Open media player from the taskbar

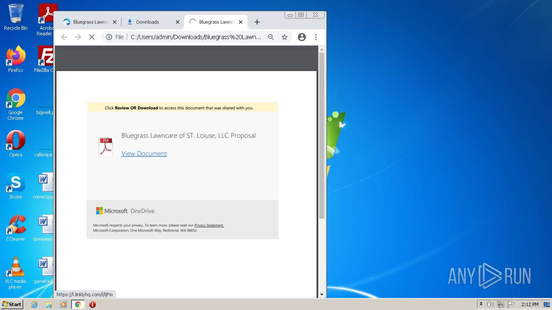[x=63, y=304]
